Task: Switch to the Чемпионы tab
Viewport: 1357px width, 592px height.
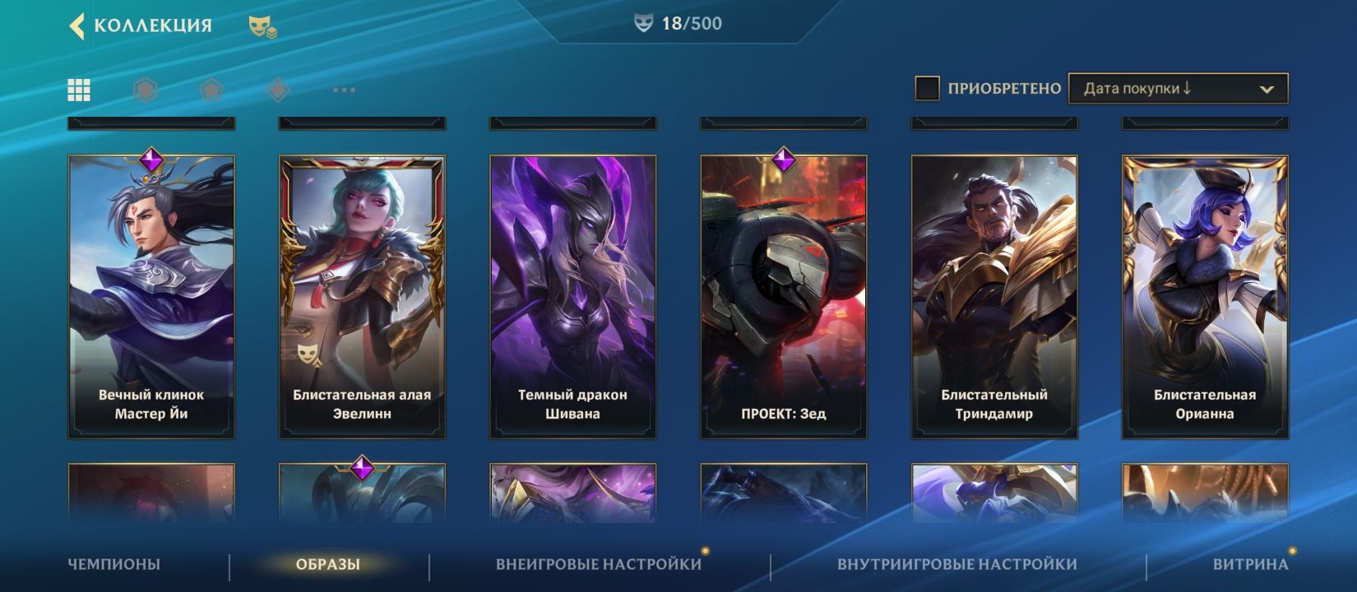Action: (113, 564)
